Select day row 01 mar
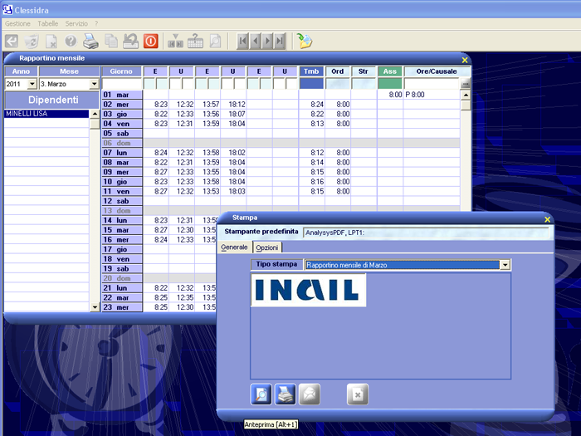Viewport: 581px width, 436px height. [122, 95]
